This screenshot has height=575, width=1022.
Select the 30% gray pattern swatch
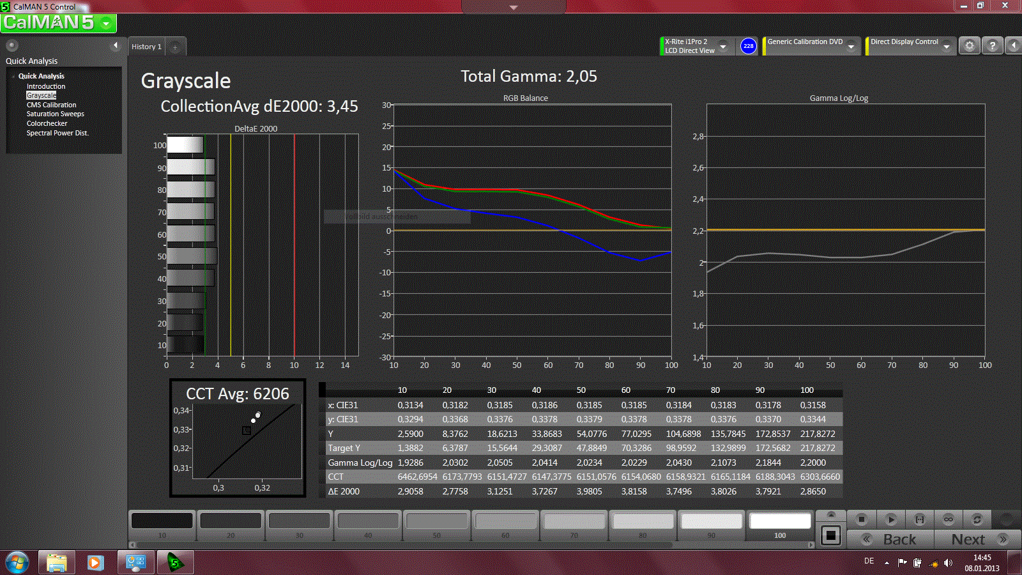pyautogui.click(x=300, y=525)
